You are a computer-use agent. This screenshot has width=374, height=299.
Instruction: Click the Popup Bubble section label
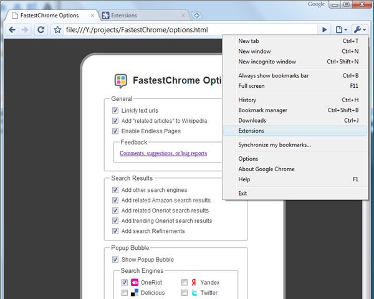130,248
